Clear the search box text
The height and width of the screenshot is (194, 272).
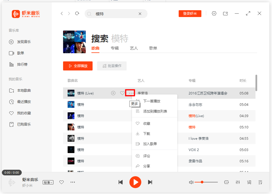(x=140, y=14)
